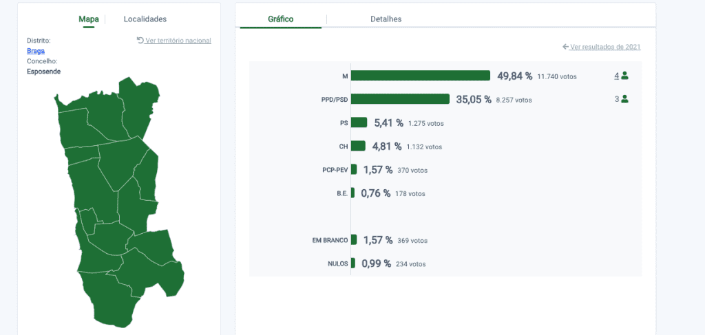The image size is (705, 335).
Task: Select the Gráfico tab
Action: pos(281,19)
